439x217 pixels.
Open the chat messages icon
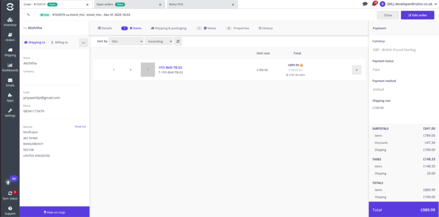pyautogui.click(x=365, y=4)
